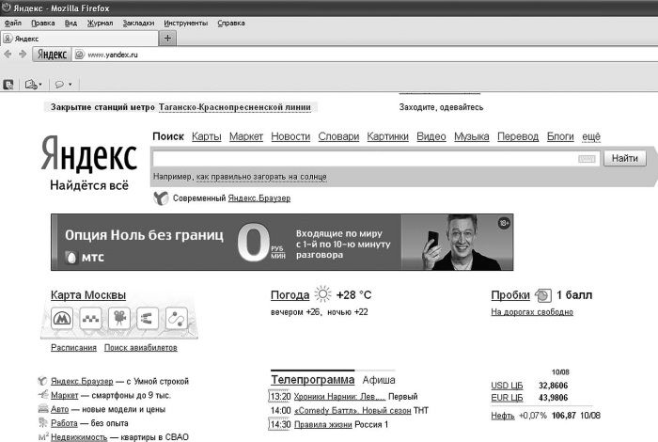
Task: Click the МТС Опция Ноль banner
Action: [281, 243]
